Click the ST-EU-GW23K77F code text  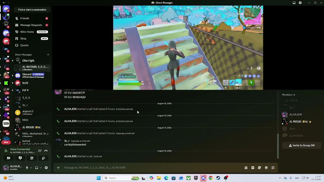75,93
